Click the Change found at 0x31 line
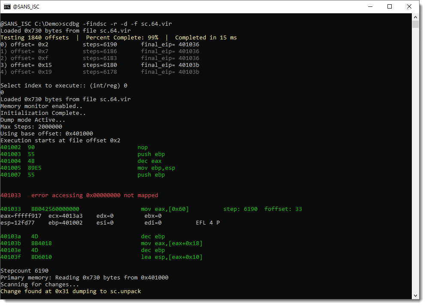 [70, 291]
